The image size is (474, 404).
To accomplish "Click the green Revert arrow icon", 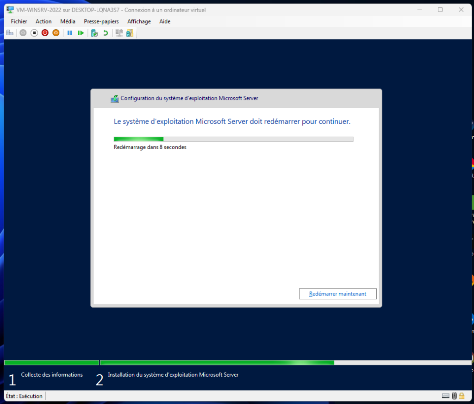I will [x=106, y=33].
